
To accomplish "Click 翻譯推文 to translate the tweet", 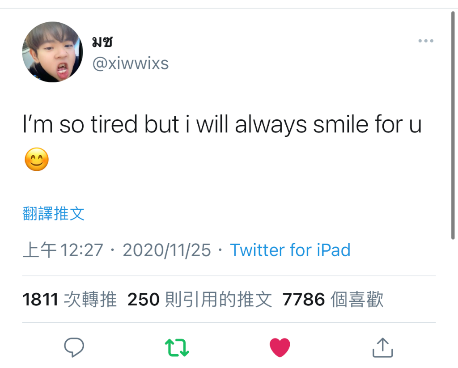I will (54, 213).
